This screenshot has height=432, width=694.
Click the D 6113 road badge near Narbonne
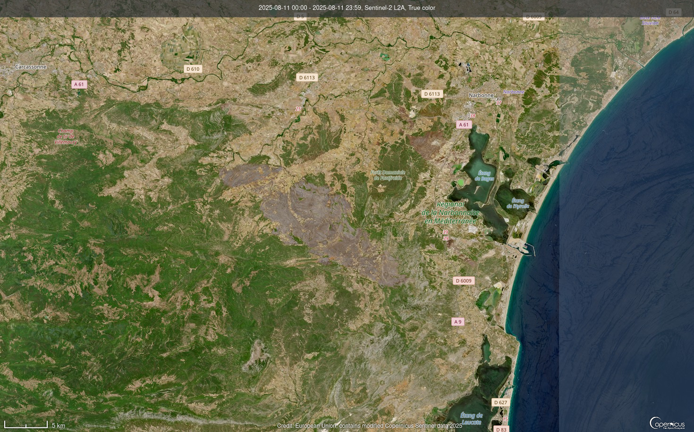[432, 93]
